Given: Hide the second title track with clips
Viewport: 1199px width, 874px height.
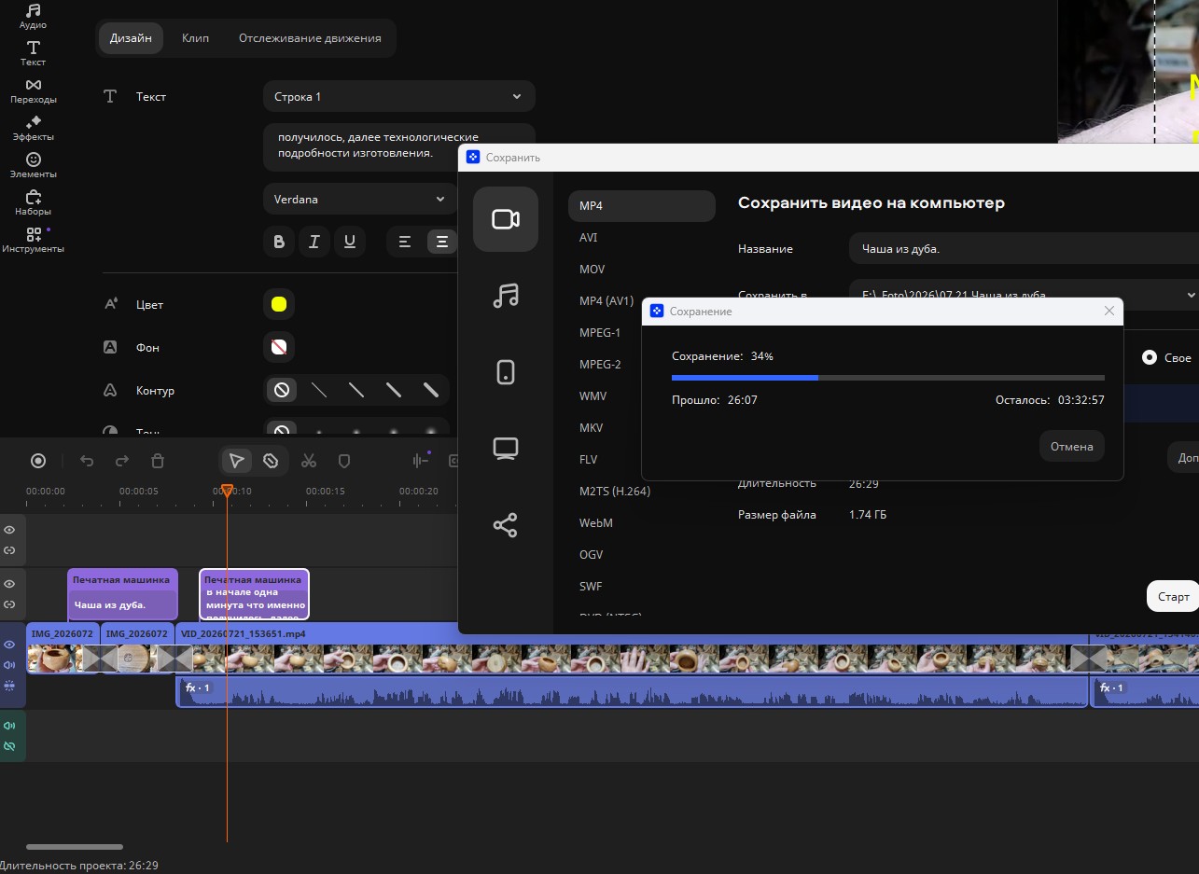Looking at the screenshot, I should coord(9,584).
